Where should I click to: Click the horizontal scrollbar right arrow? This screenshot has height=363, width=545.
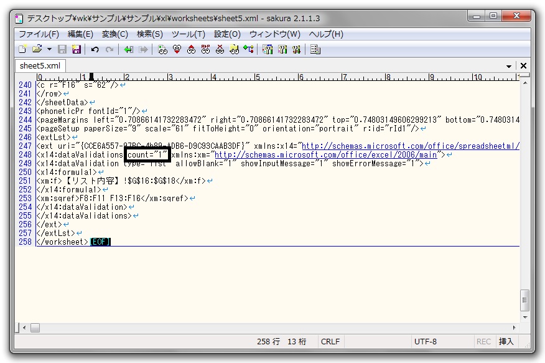coord(514,328)
